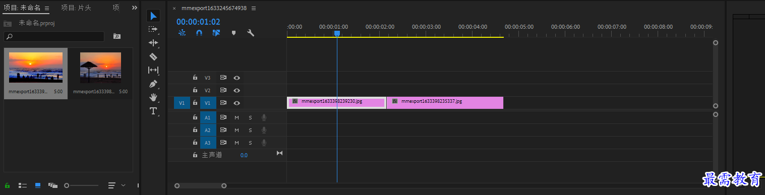Select the Track Select Forward tool

pyautogui.click(x=154, y=29)
